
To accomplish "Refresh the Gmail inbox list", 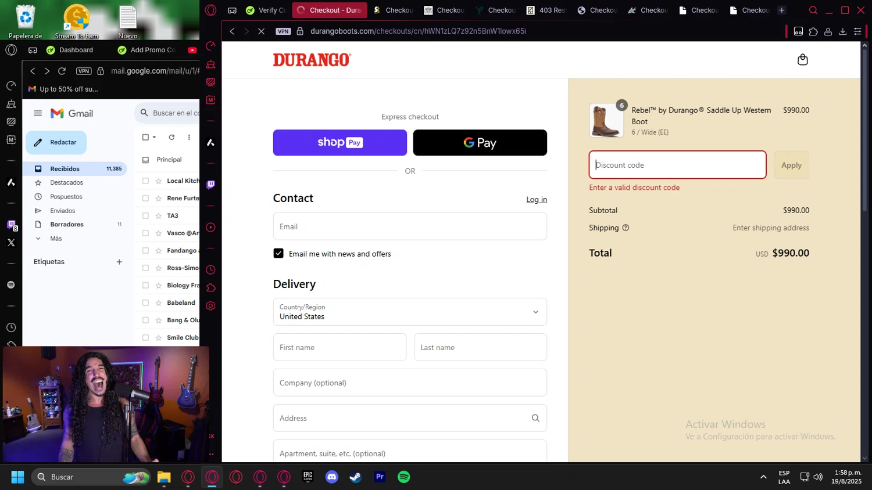I will coord(171,137).
